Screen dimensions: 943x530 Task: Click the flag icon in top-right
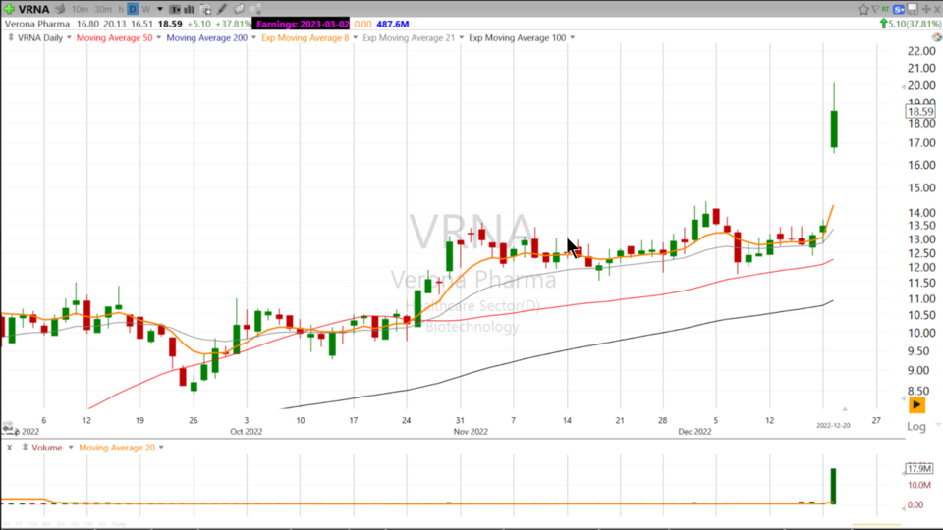pos(875,9)
